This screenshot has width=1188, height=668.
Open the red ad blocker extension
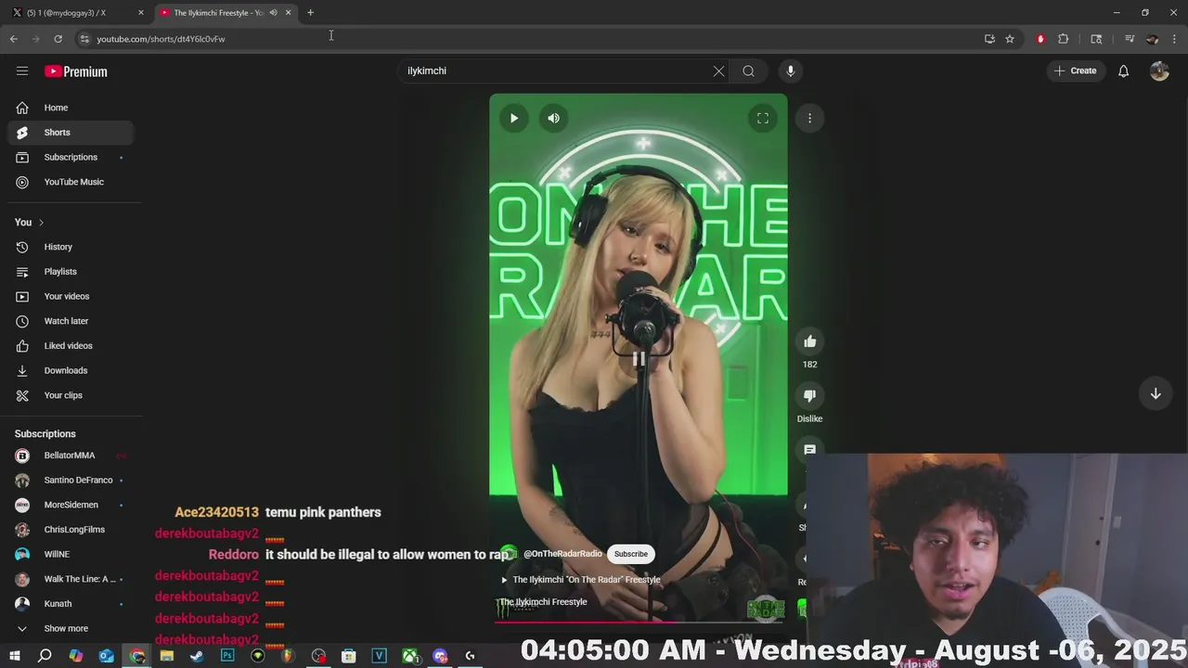coord(1040,39)
